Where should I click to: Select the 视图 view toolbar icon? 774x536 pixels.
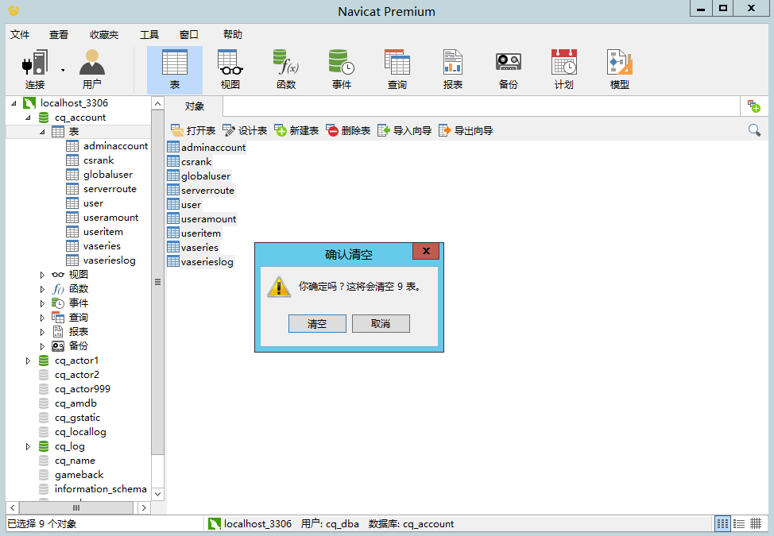pyautogui.click(x=230, y=69)
